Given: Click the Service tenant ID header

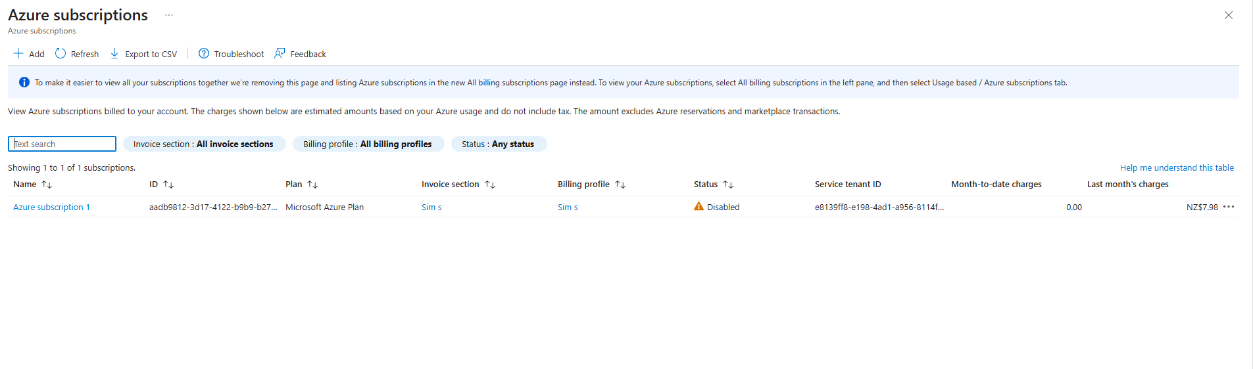Looking at the screenshot, I should (x=848, y=185).
